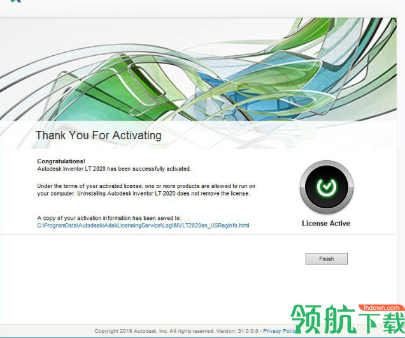Click the 'Under the terms of your activated license' paragraph
The image size is (405, 338).
coord(146,189)
